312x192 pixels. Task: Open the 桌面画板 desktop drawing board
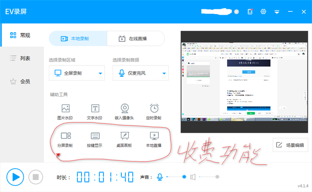[124, 140]
